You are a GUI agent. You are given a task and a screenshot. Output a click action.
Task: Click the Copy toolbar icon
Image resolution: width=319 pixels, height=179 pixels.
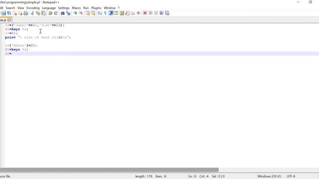[38, 13]
